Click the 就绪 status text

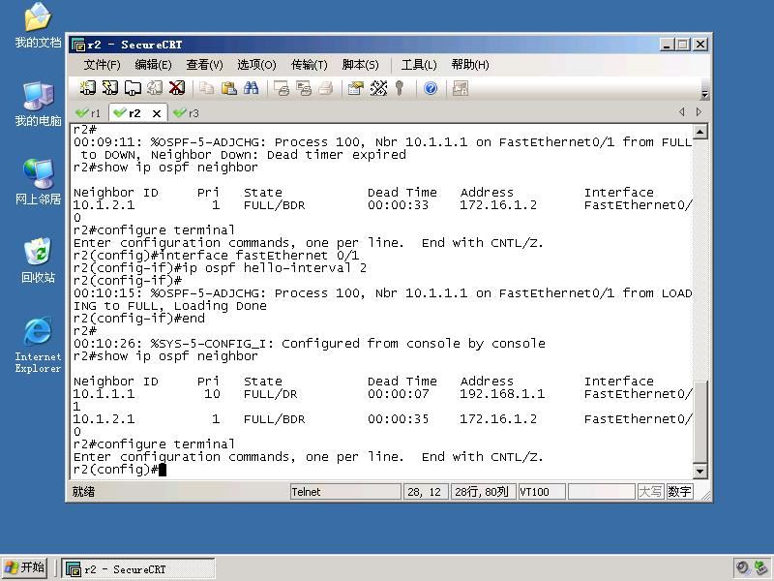(x=83, y=492)
